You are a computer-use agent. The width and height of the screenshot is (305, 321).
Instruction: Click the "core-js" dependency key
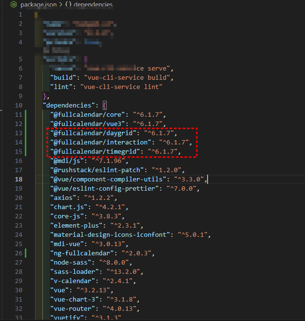[x=67, y=216]
